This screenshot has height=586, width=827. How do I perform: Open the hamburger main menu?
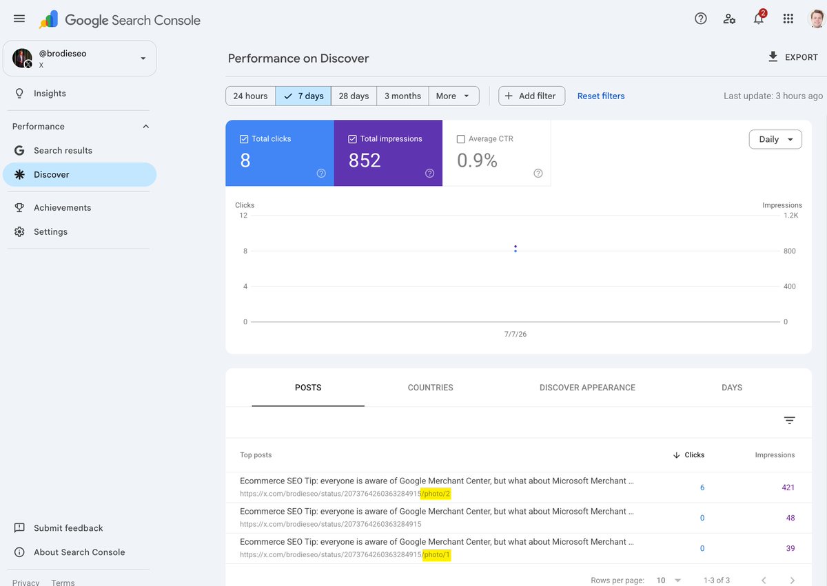(19, 19)
